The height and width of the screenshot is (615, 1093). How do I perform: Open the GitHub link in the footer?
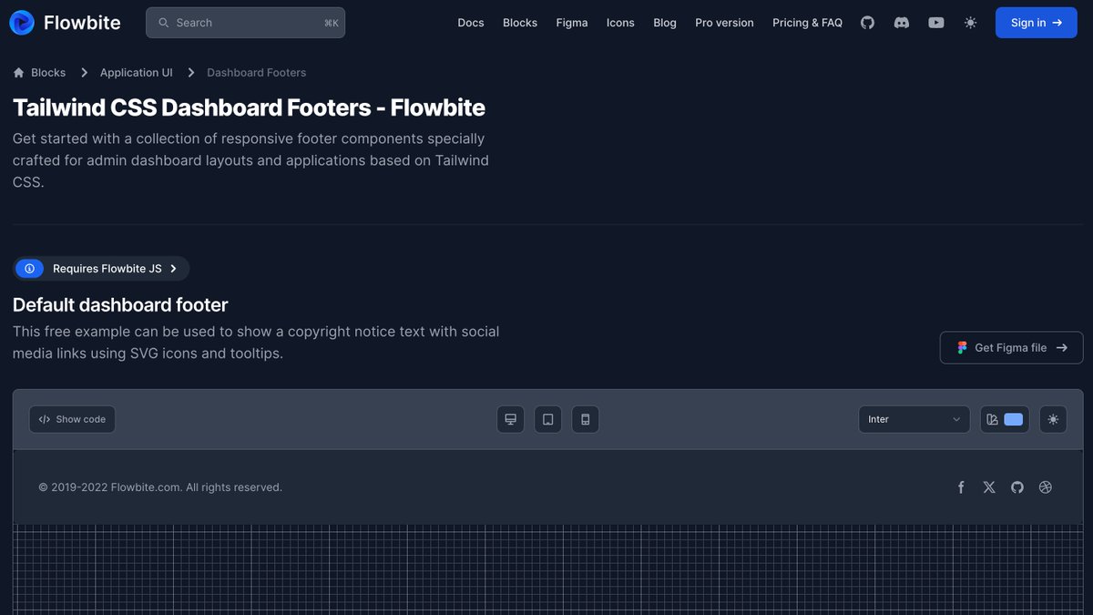click(x=1017, y=487)
